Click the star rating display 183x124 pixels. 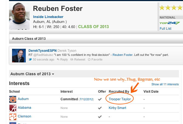tap(171, 8)
